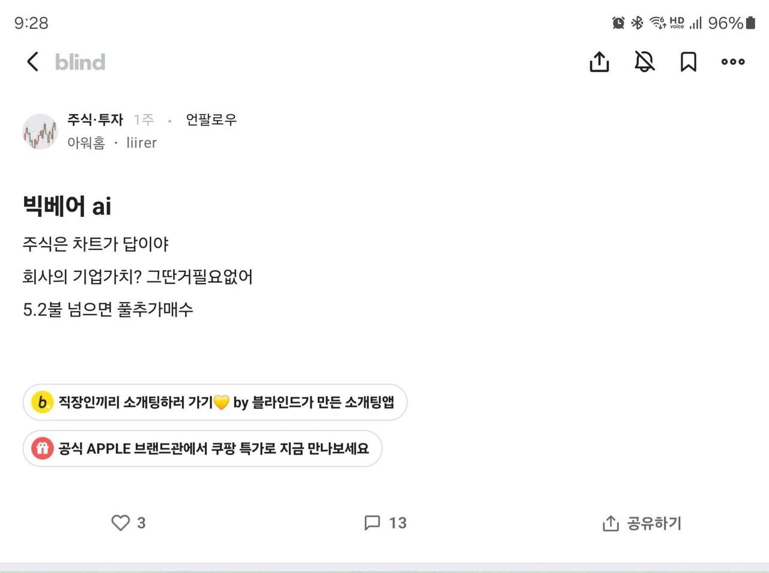Tap the notification mute bell icon
Viewport: 769px width, 573px height.
[643, 61]
